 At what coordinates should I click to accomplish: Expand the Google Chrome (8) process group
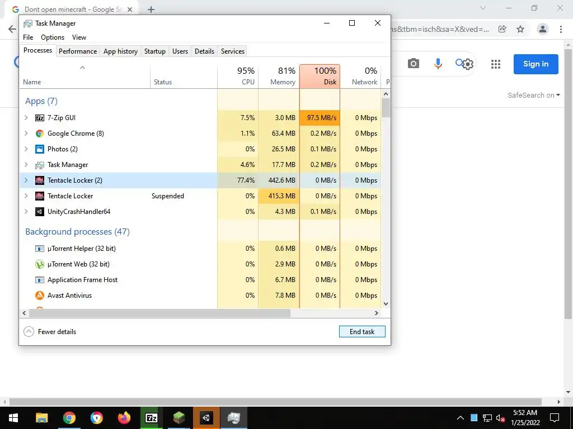point(26,134)
